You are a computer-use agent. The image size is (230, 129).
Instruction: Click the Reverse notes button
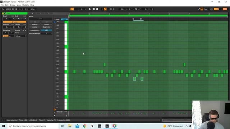tap(34, 24)
